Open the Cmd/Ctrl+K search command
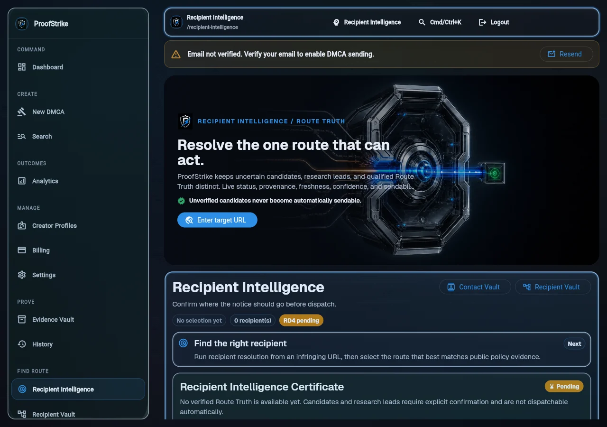Image resolution: width=607 pixels, height=427 pixels. point(440,22)
